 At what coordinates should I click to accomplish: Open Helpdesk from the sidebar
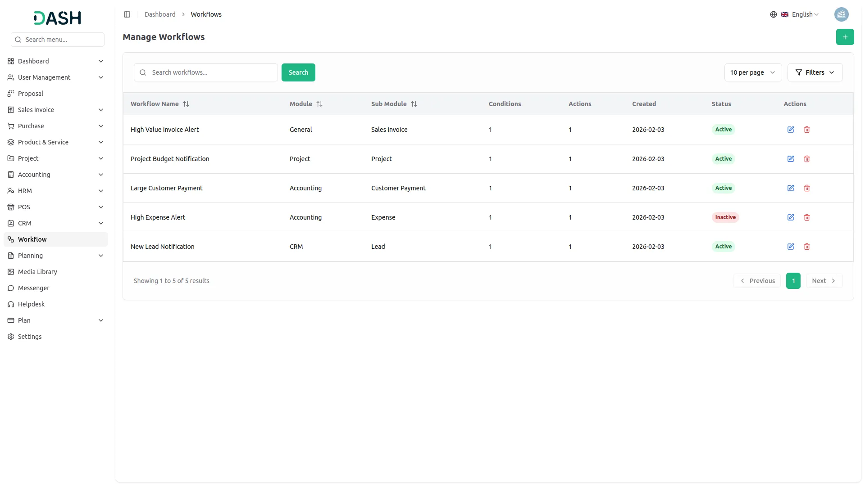point(31,304)
